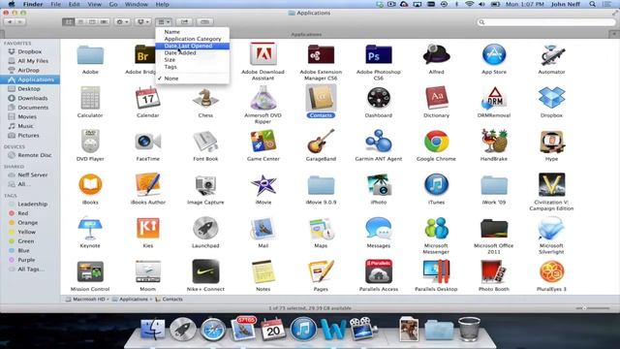Click the Google Chrome icon
This screenshot has width=620, height=349.
coord(436,142)
